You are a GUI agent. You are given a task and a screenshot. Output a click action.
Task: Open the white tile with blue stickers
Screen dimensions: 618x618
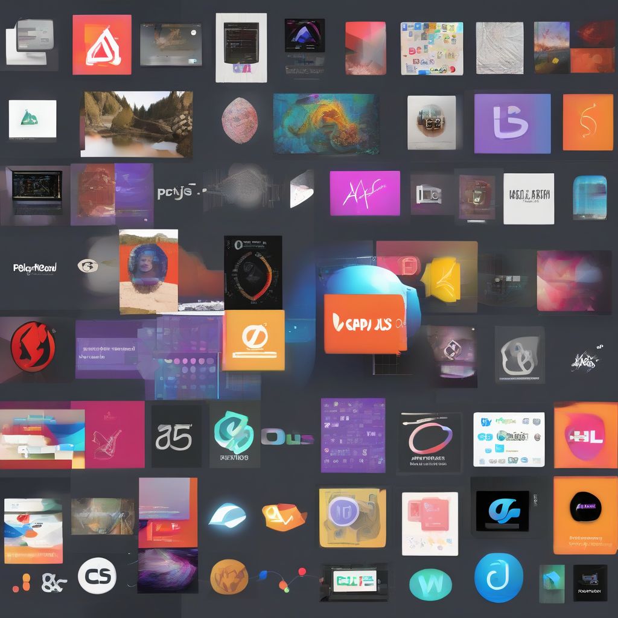509,439
